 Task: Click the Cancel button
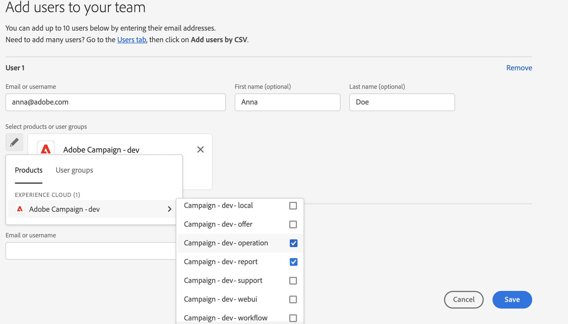pos(464,299)
